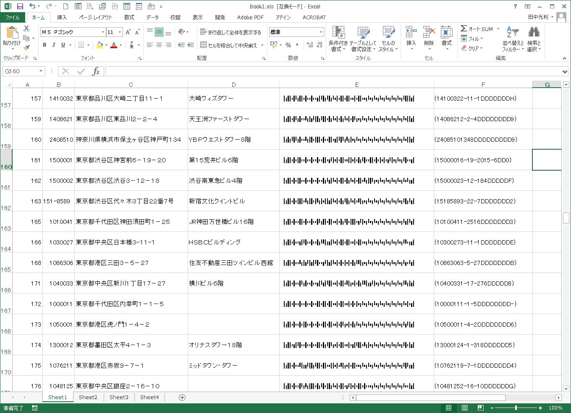
Task: Decrease font size with small A button
Action: [137, 32]
